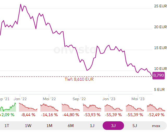Viewport: 167px width, 132px height.
Task: Click the Mai '22 date axis label
Action: 50,99
